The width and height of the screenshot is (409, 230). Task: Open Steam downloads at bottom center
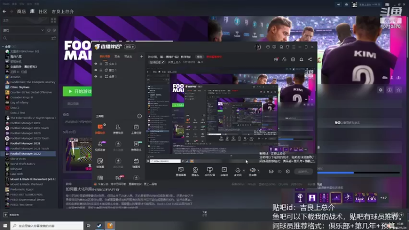click(x=204, y=214)
